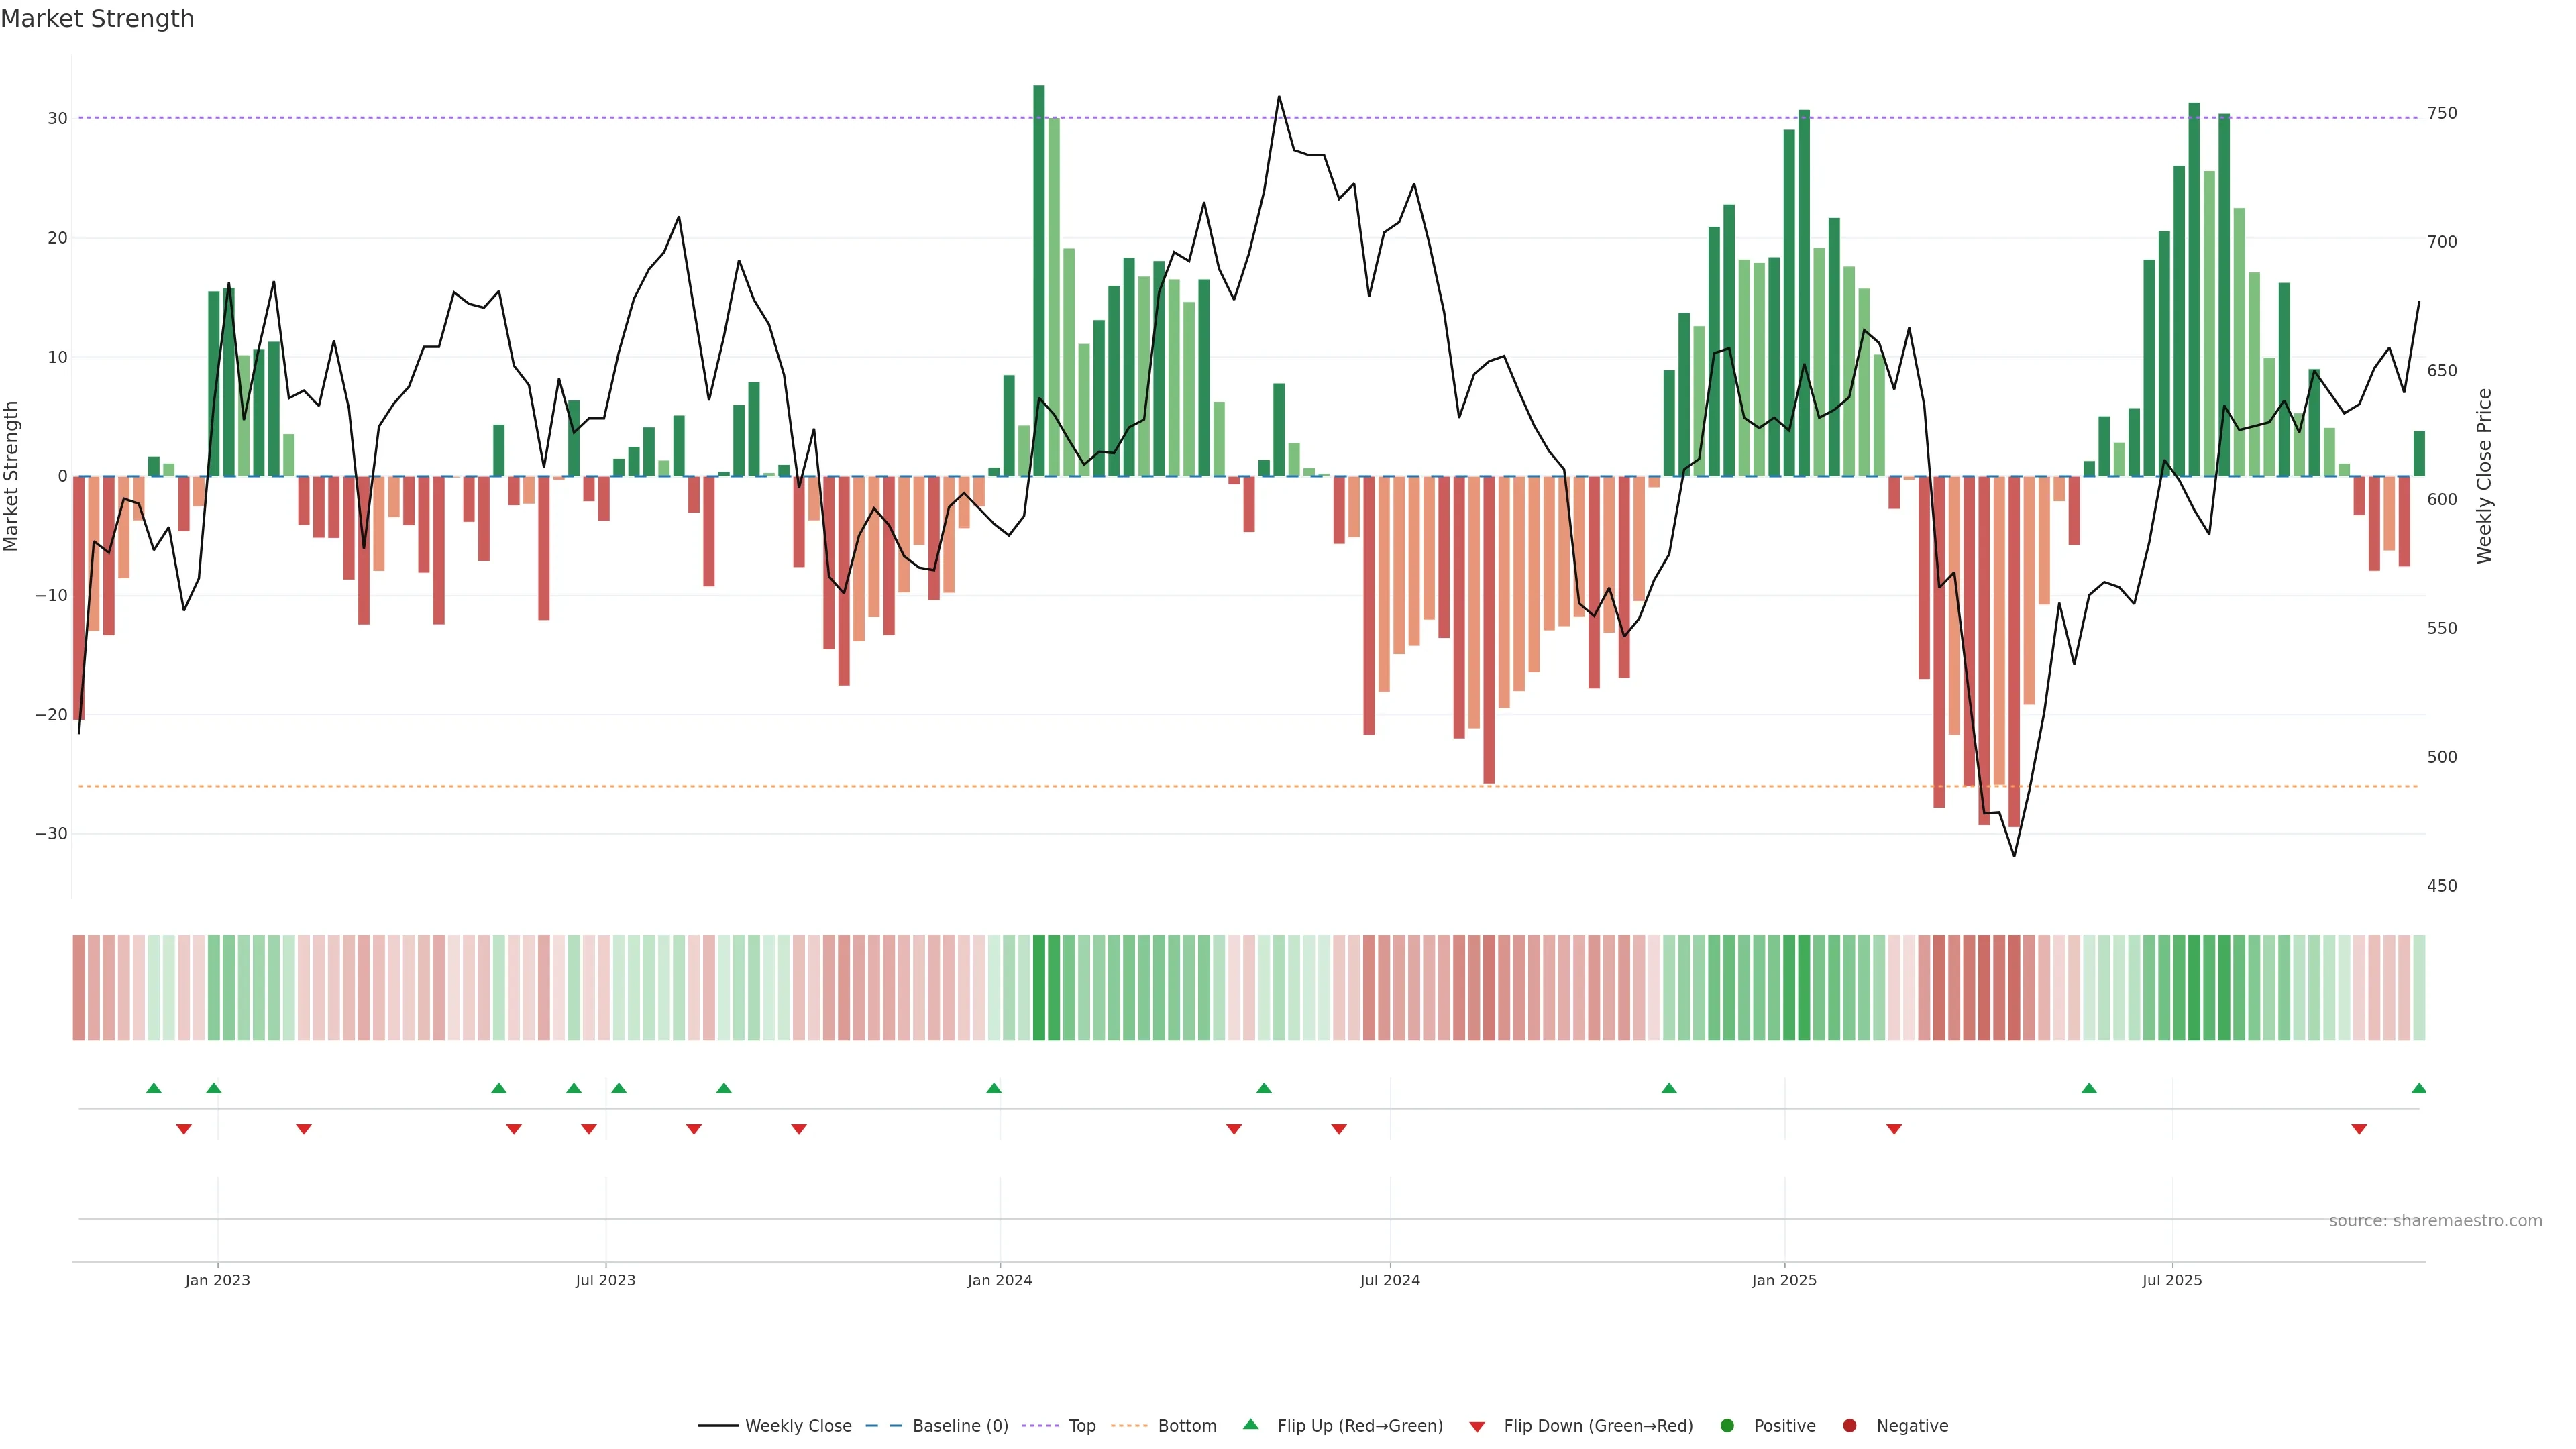Click the Weekly Close Price axis title

2485,476
